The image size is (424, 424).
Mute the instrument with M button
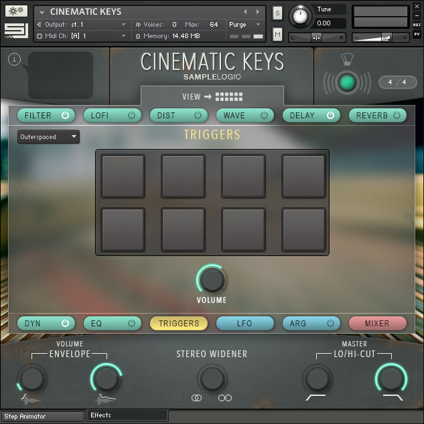tap(277, 34)
